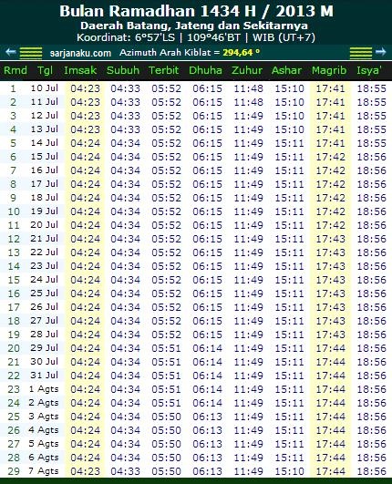This screenshot has height=484, width=392.
Task: Select the Terbit time for 3 Agts
Action: [x=166, y=417]
